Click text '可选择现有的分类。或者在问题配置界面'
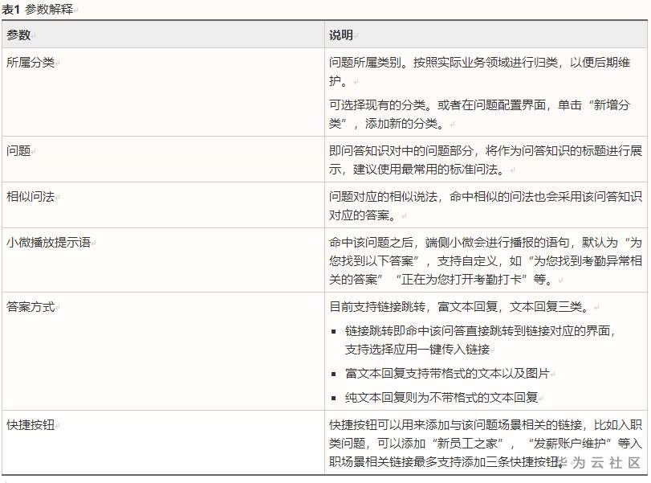Screen dimensions: 651x483 (x=437, y=104)
